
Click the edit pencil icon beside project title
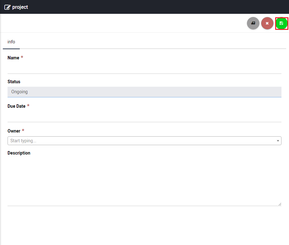(7, 7)
